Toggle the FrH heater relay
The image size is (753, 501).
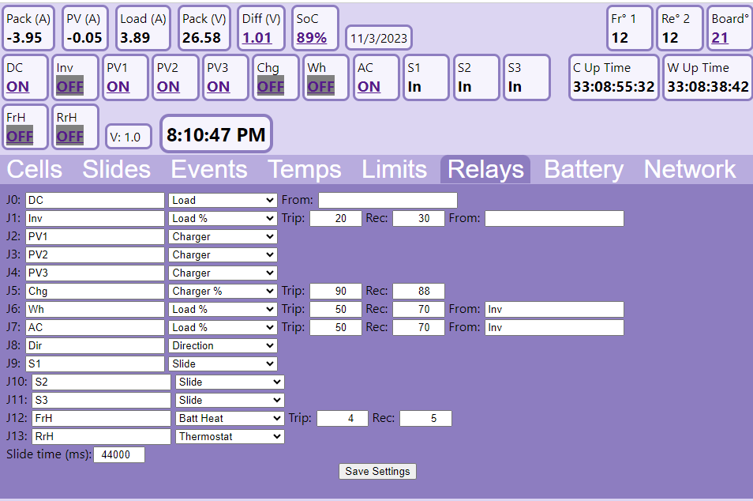(x=20, y=136)
